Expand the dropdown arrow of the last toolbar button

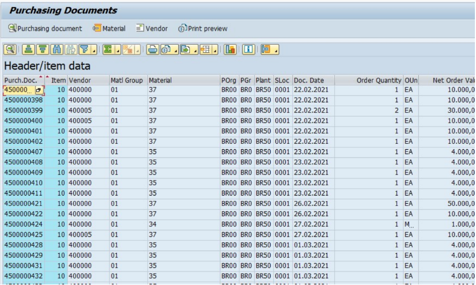275,50
